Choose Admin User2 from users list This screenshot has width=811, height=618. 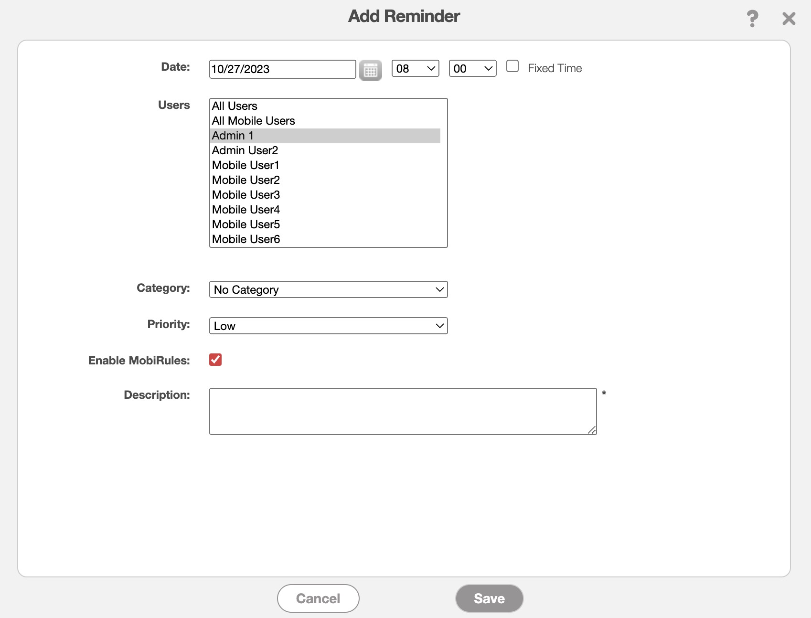click(x=245, y=150)
